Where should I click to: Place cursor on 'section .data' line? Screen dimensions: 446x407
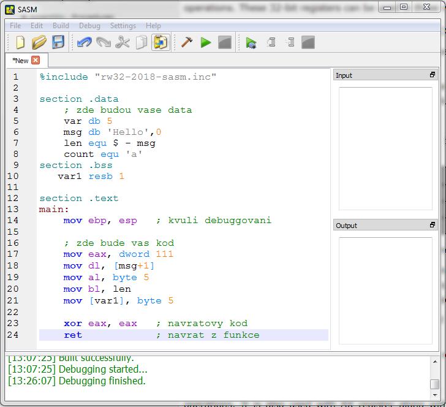coord(79,99)
